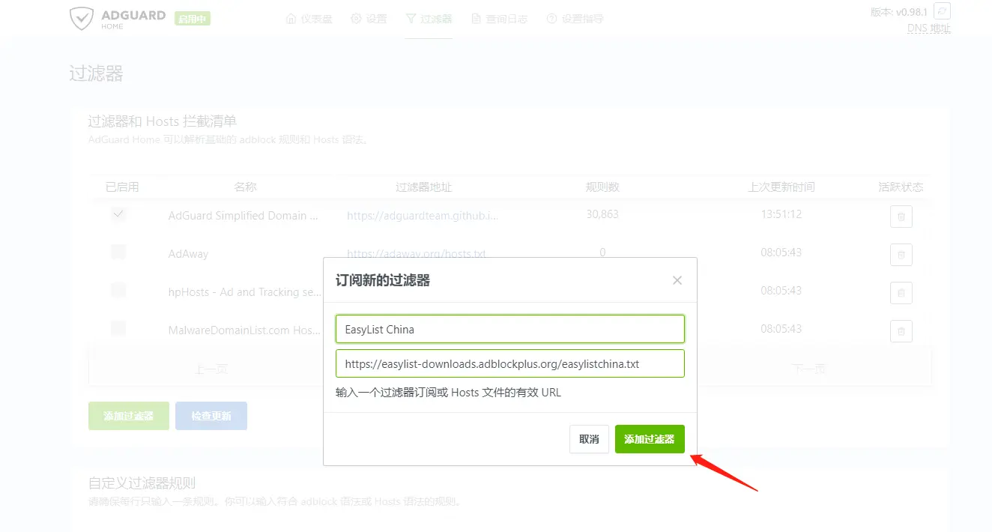Click the 活跃状态 column header
This screenshot has height=532, width=992.
click(901, 187)
